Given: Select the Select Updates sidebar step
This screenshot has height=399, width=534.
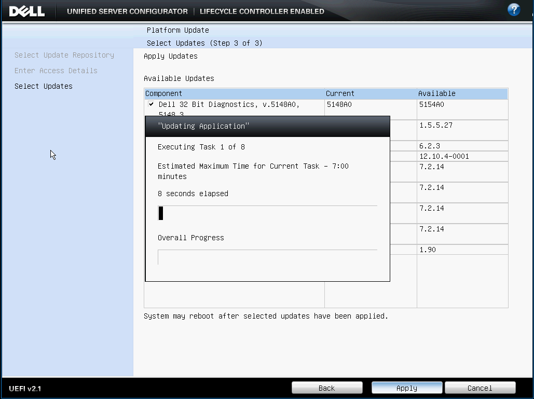Looking at the screenshot, I should [x=44, y=87].
